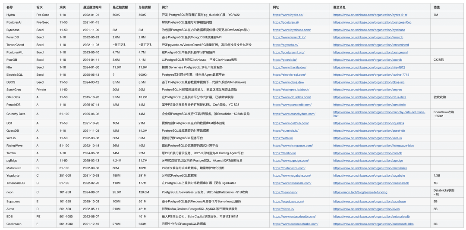
Task: Select the 分布式PostgreSQL数据库 description cell
Action: [x=214, y=176]
